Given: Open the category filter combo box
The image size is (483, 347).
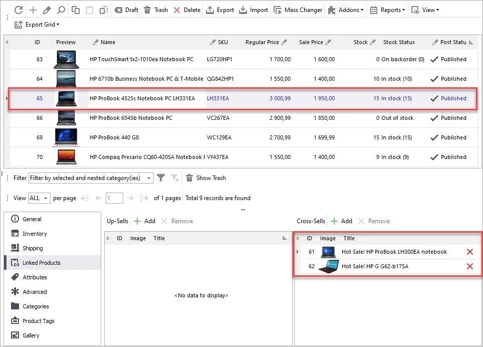Looking at the screenshot, I should [x=91, y=178].
